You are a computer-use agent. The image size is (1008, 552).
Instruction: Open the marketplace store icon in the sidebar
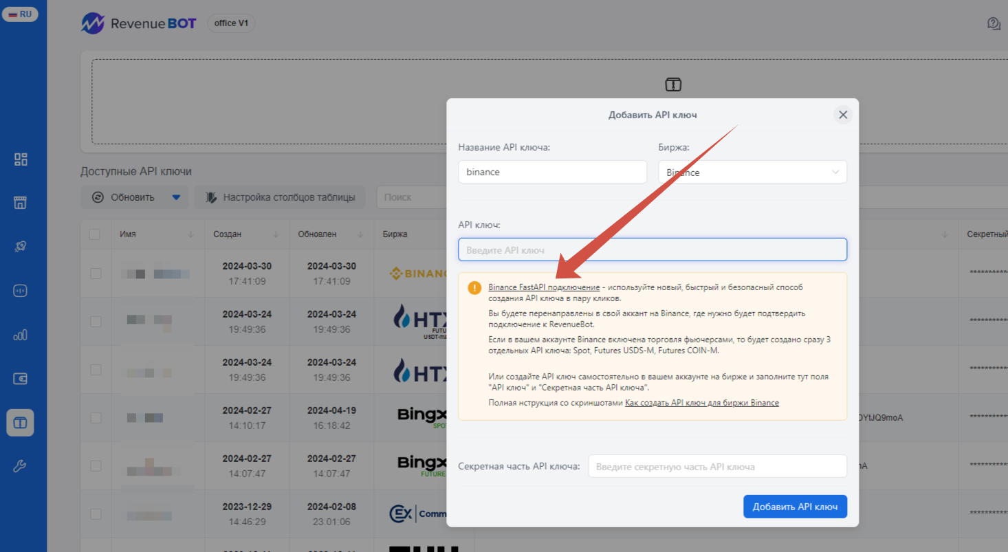[21, 202]
